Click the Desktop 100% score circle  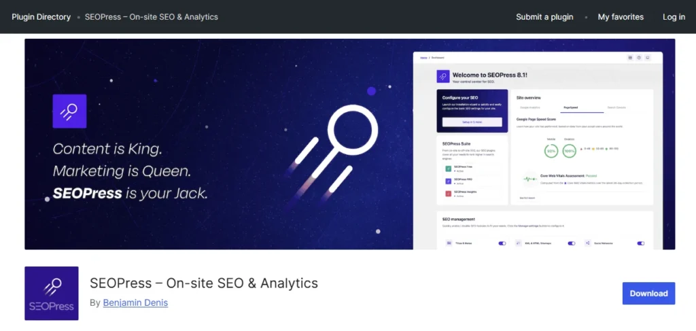[x=569, y=151]
